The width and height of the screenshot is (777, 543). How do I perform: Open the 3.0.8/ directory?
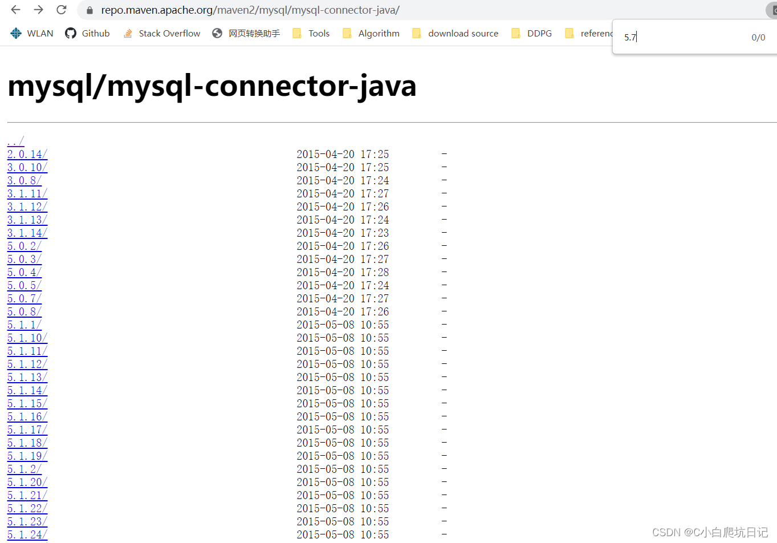click(25, 180)
